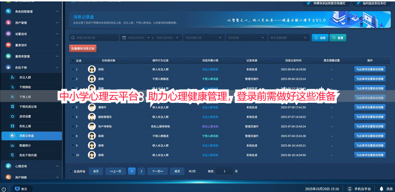Click the avatar in row 2
Image resolution: width=395 pixels, height=192 pixels.
[x=92, y=79]
